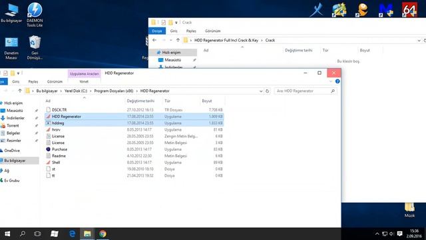This screenshot has width=426, height=240.
Task: Open Görünüm tab in Crack window
Action: (213, 31)
